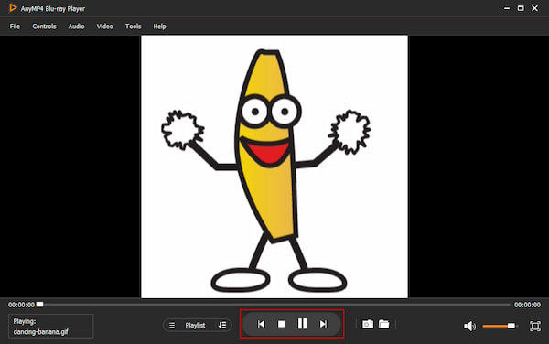Skip to the next track
549x344 pixels.
323,324
